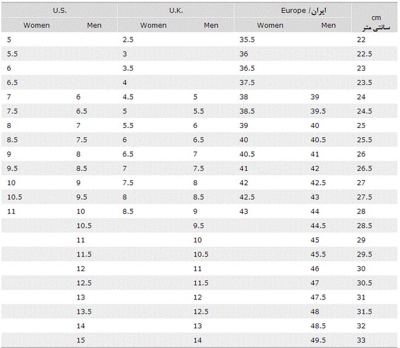This screenshot has width=400, height=348.
Task: Click the Europe / ایران header
Action: pyautogui.click(x=304, y=10)
